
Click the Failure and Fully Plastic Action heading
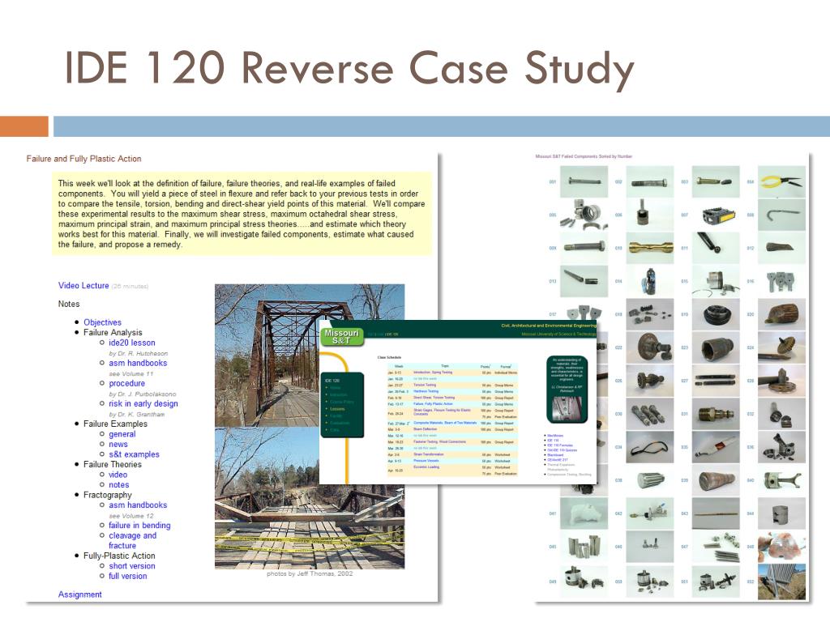click(83, 159)
